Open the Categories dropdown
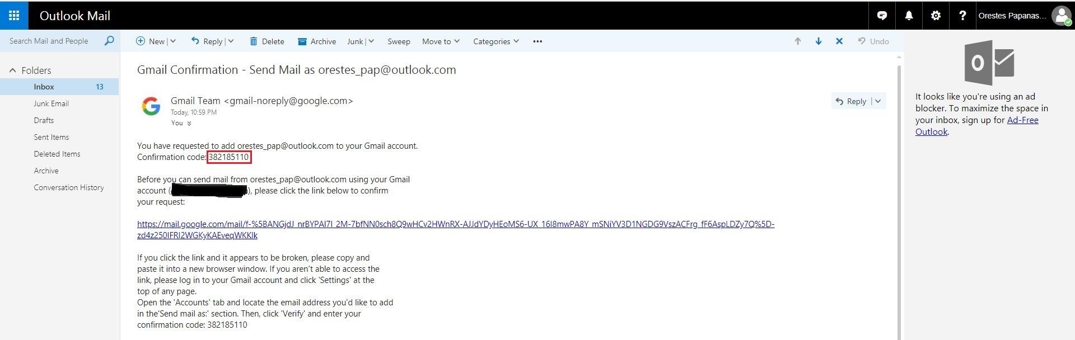This screenshot has width=1075, height=340. (x=496, y=41)
